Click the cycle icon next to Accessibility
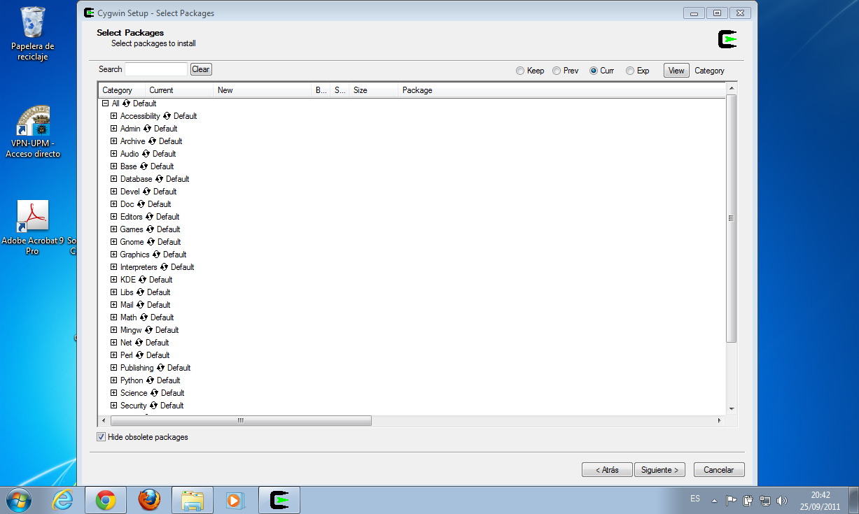 pyautogui.click(x=167, y=116)
